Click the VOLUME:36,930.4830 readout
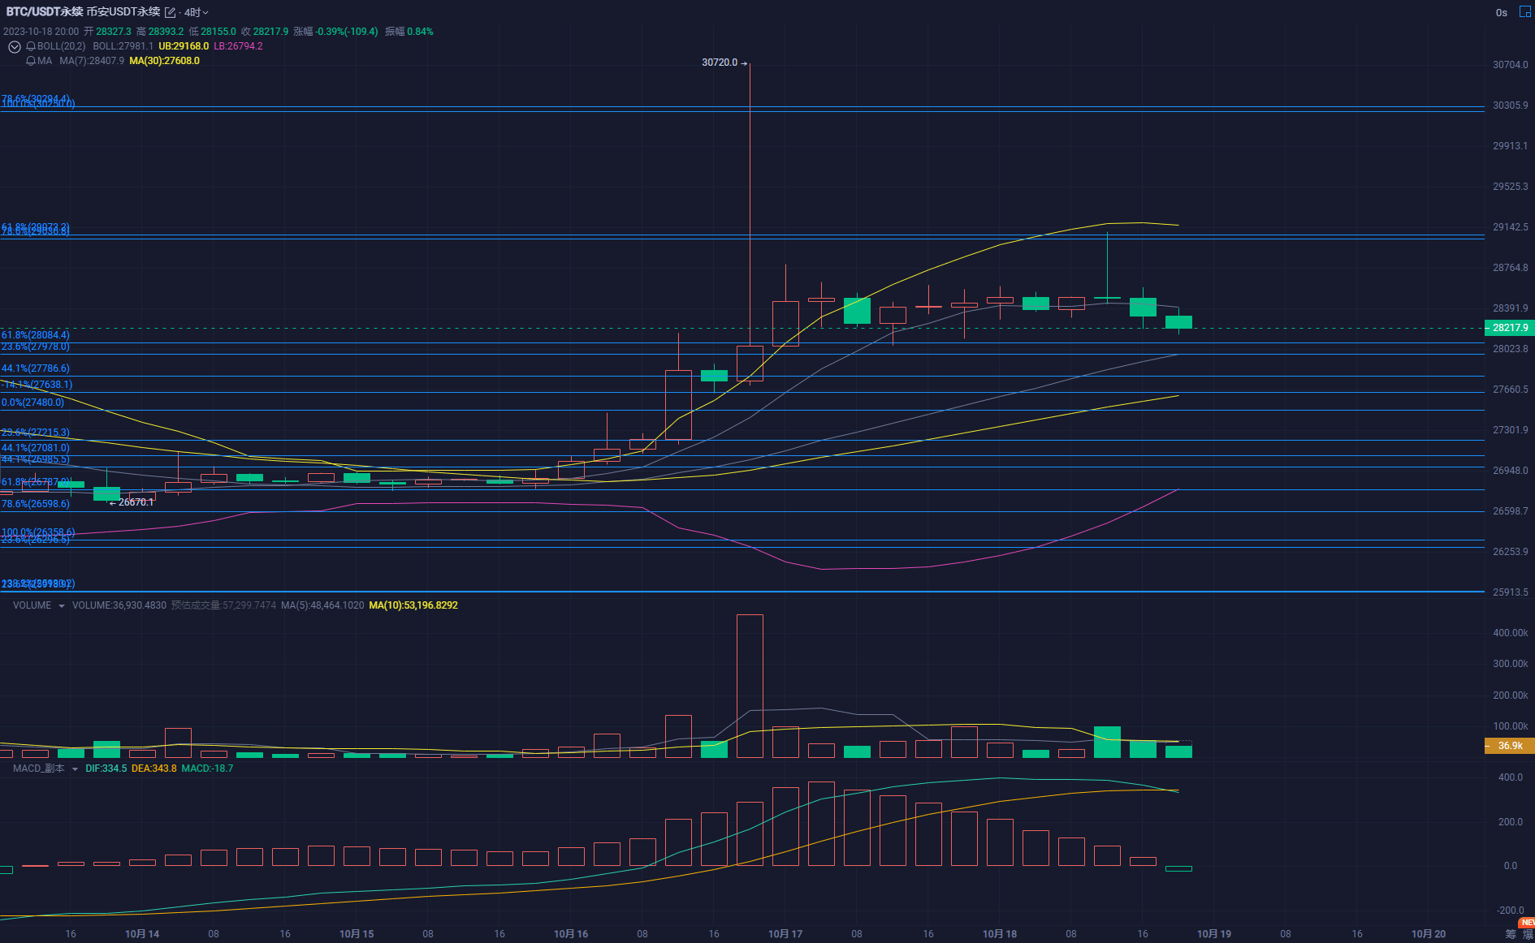Screen dimensions: 1535x943 119,605
